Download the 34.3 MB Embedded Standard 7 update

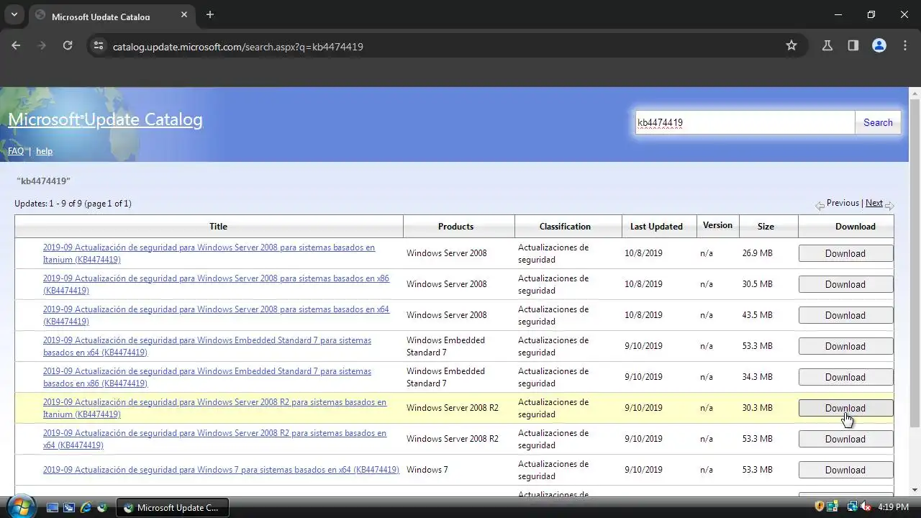tap(845, 377)
